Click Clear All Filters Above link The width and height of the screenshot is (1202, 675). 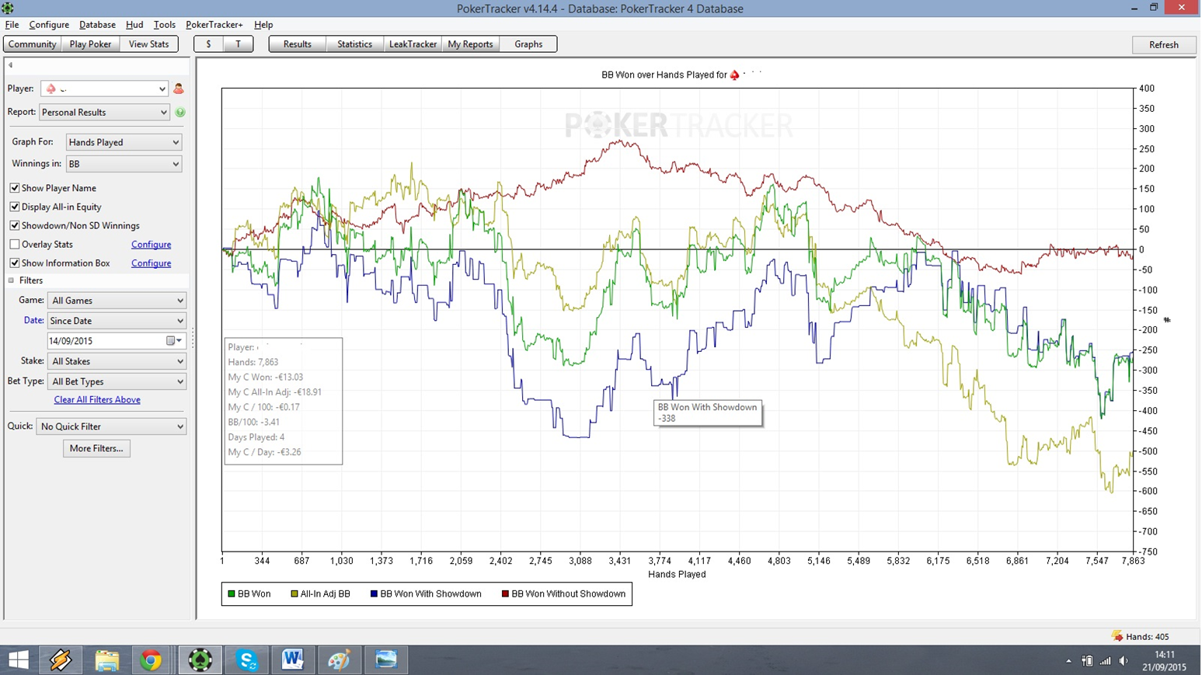click(97, 399)
